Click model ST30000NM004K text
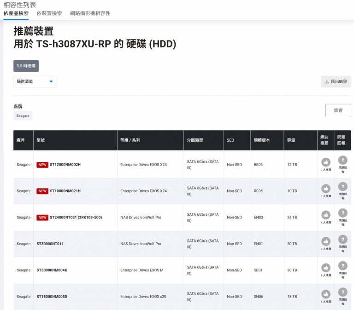354x310 pixels. point(52,270)
